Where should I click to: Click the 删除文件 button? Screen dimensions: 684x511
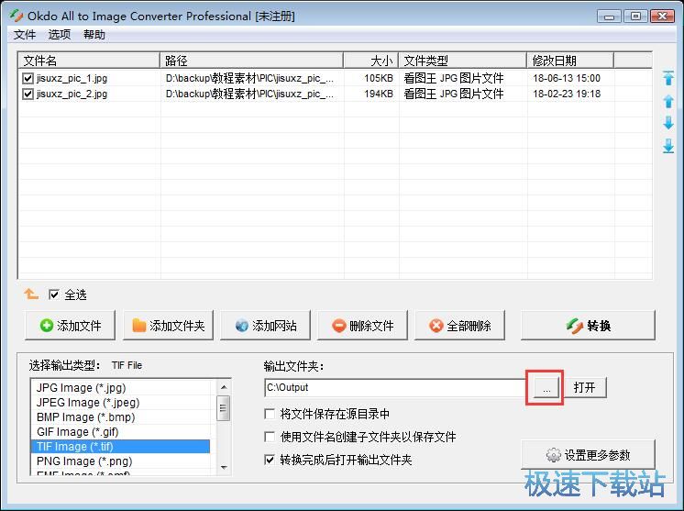coord(362,325)
